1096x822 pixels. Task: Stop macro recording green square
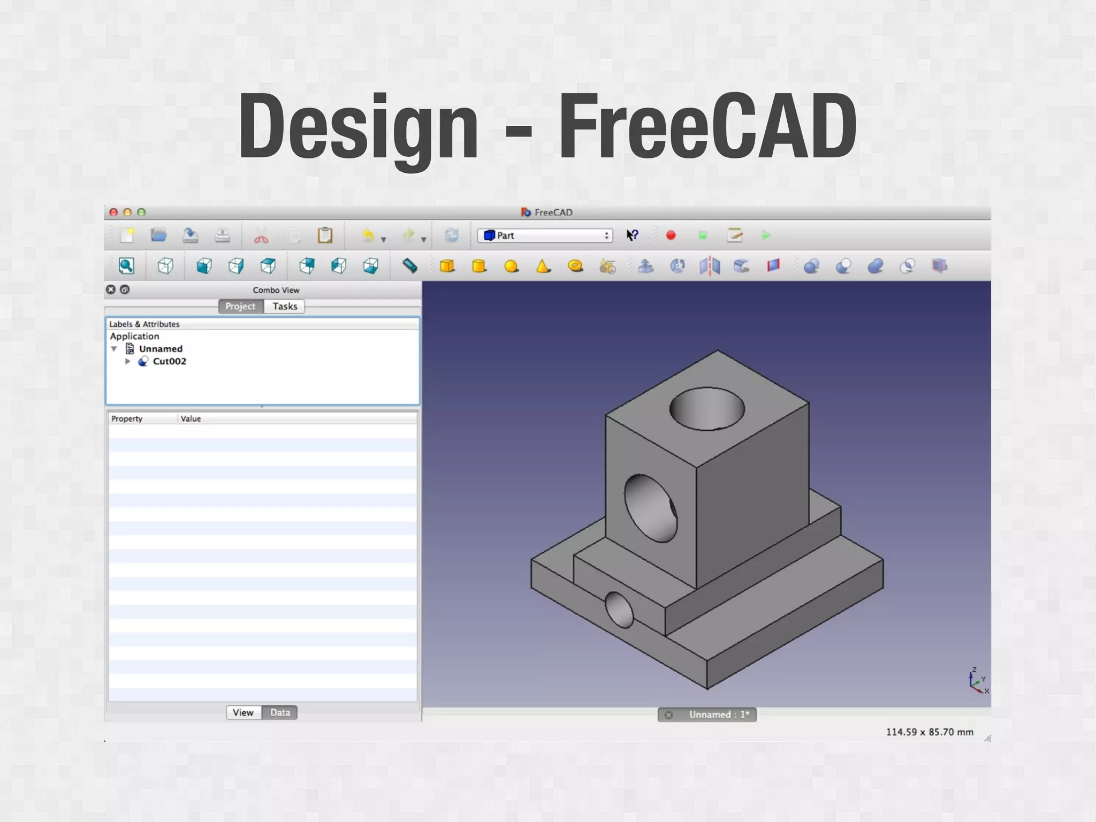tap(703, 235)
